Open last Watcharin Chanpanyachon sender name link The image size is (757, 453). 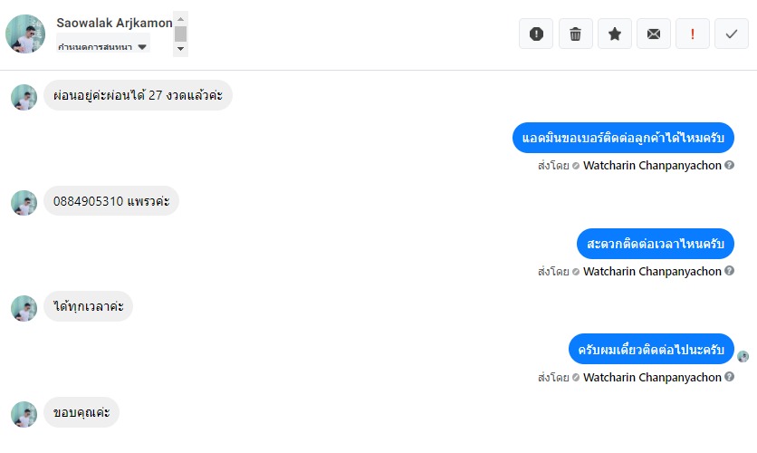point(652,377)
